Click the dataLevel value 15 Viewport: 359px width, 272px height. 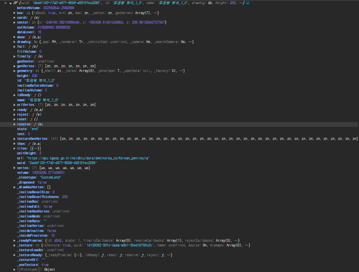click(x=39, y=32)
